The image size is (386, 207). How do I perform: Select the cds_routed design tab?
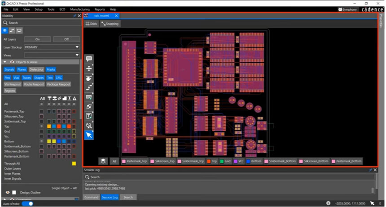click(x=101, y=16)
